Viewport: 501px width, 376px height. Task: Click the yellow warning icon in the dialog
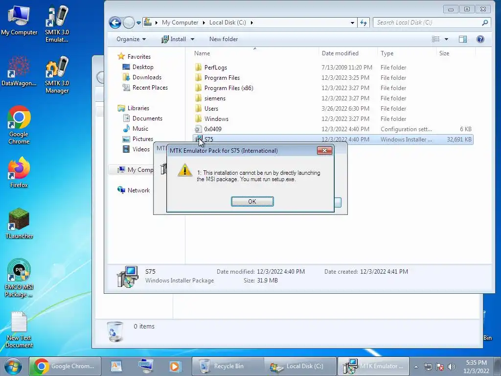(x=184, y=170)
